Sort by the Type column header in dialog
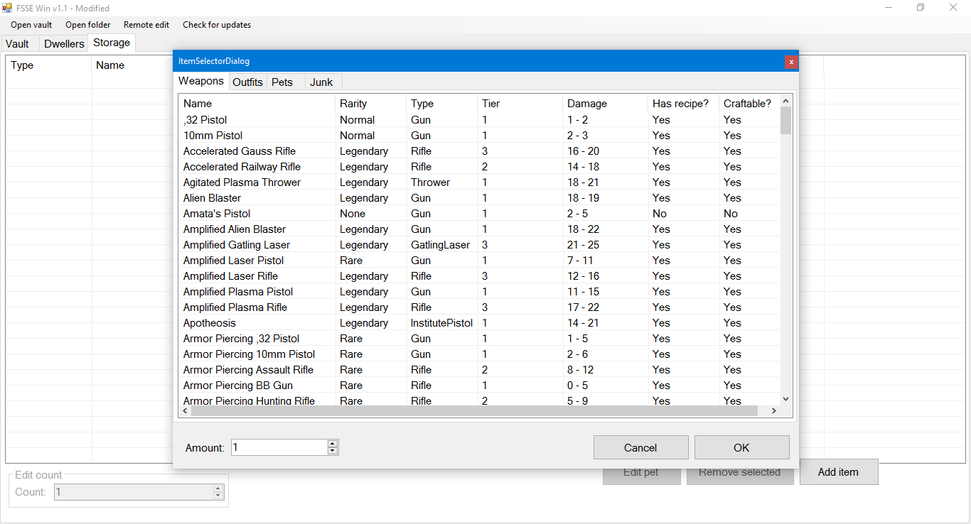This screenshot has width=971, height=524. tap(441, 104)
